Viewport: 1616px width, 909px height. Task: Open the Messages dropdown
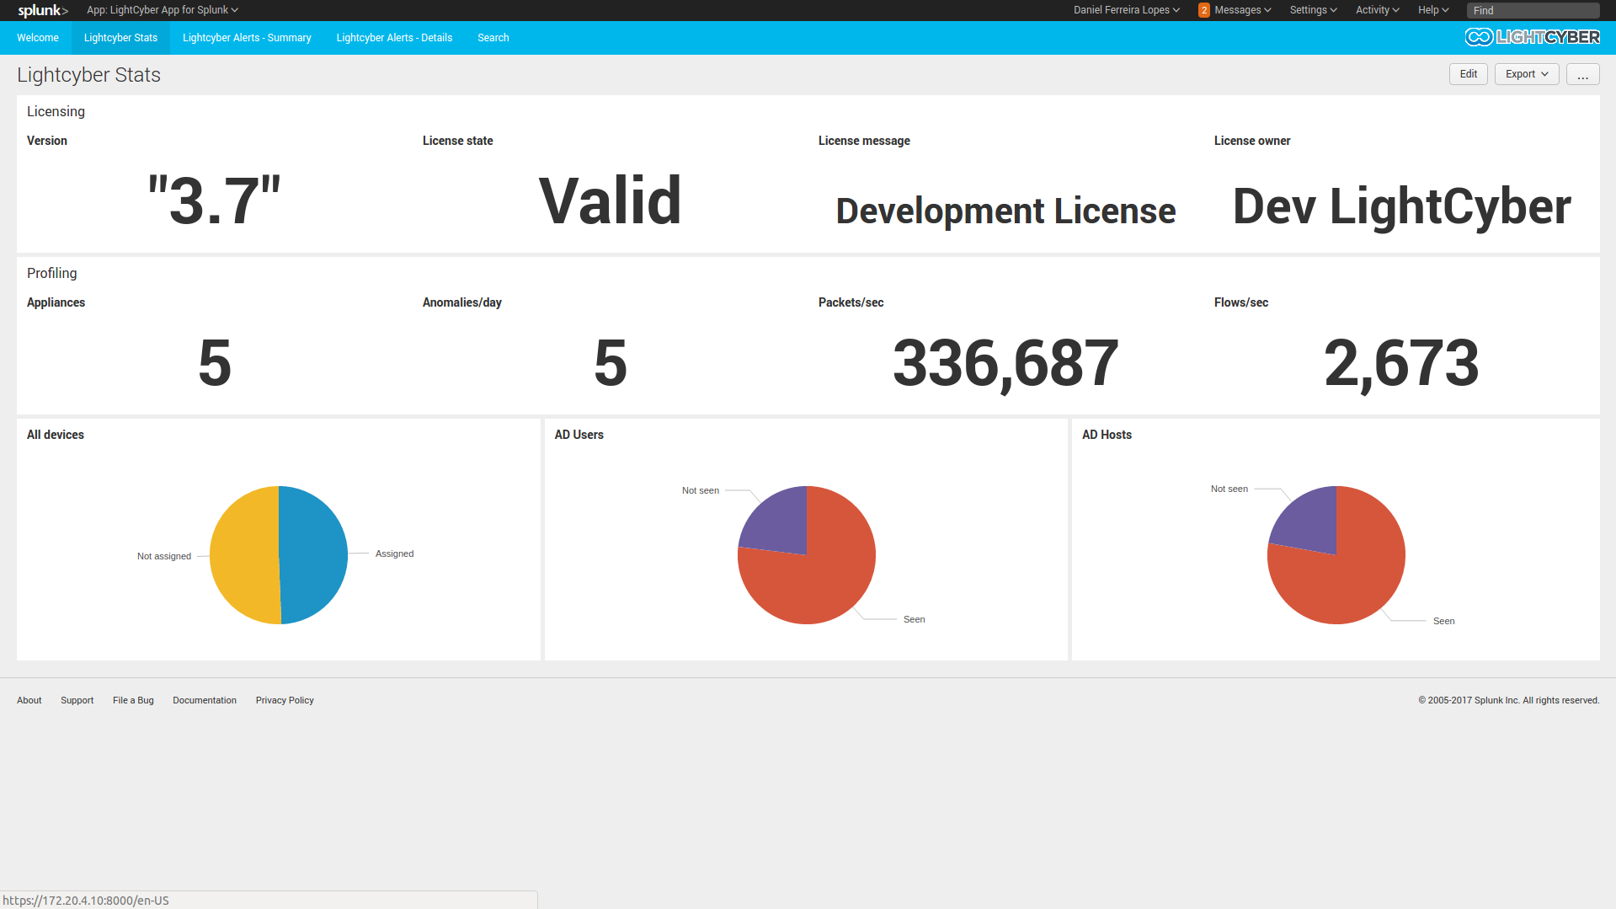pyautogui.click(x=1243, y=10)
